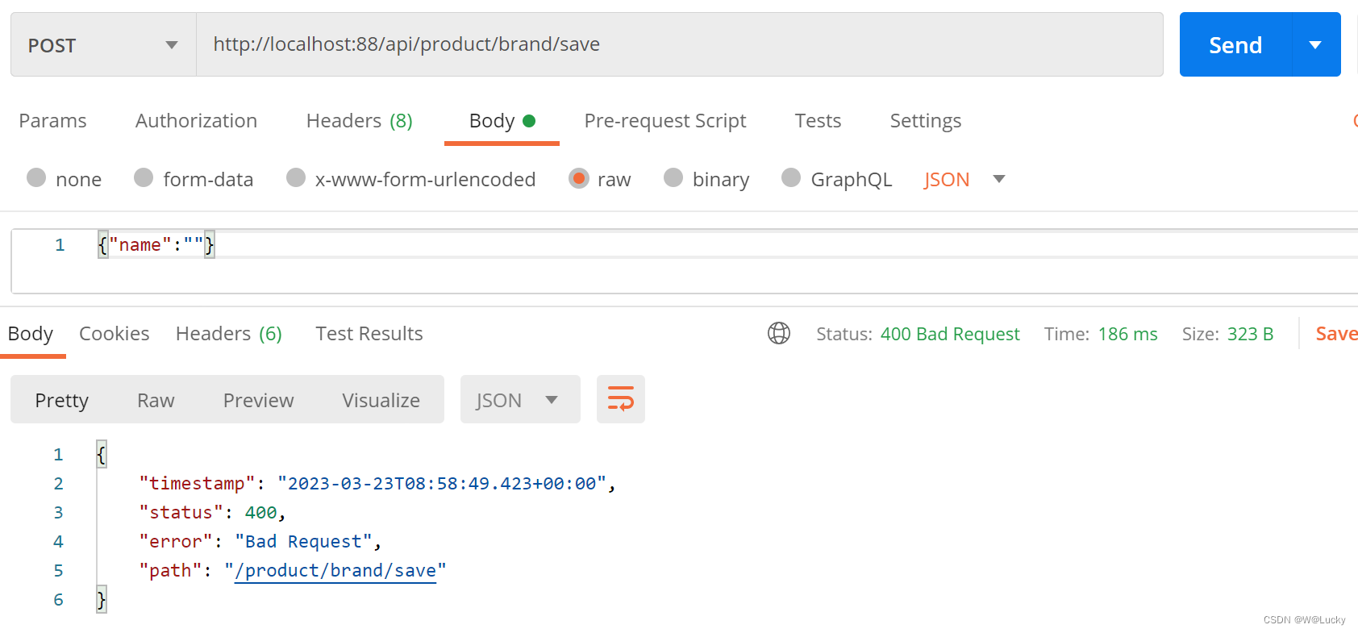1358x633 pixels.
Task: Select the none body option
Action: click(x=64, y=179)
